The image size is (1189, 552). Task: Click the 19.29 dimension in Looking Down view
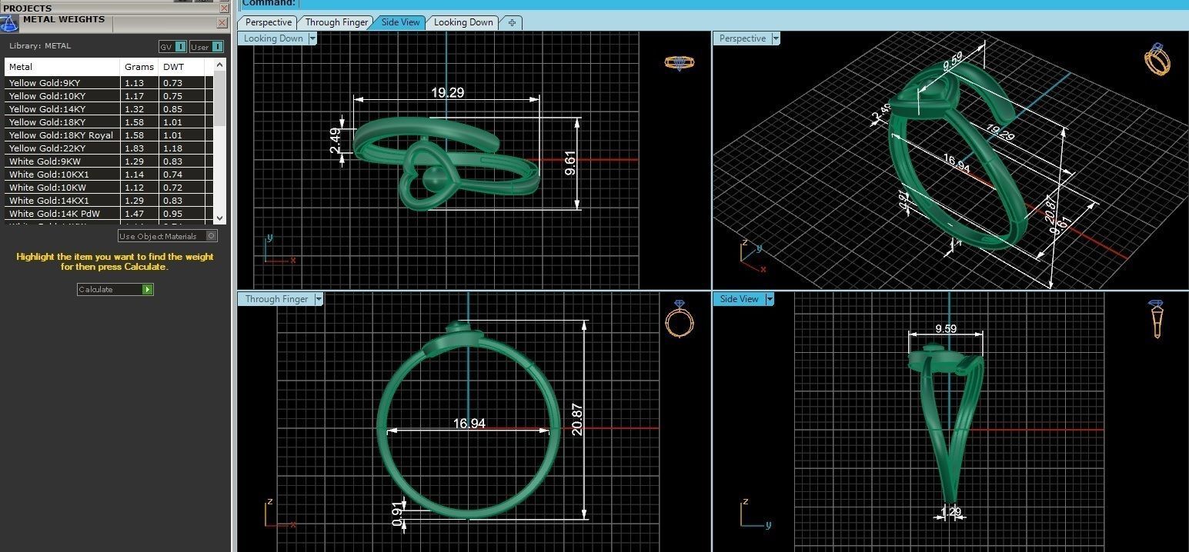pyautogui.click(x=447, y=92)
